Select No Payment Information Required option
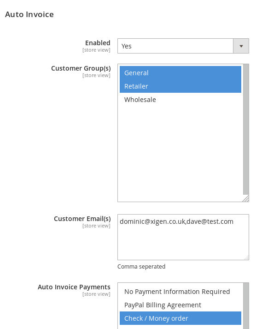This screenshot has height=329, width=262. point(180,292)
